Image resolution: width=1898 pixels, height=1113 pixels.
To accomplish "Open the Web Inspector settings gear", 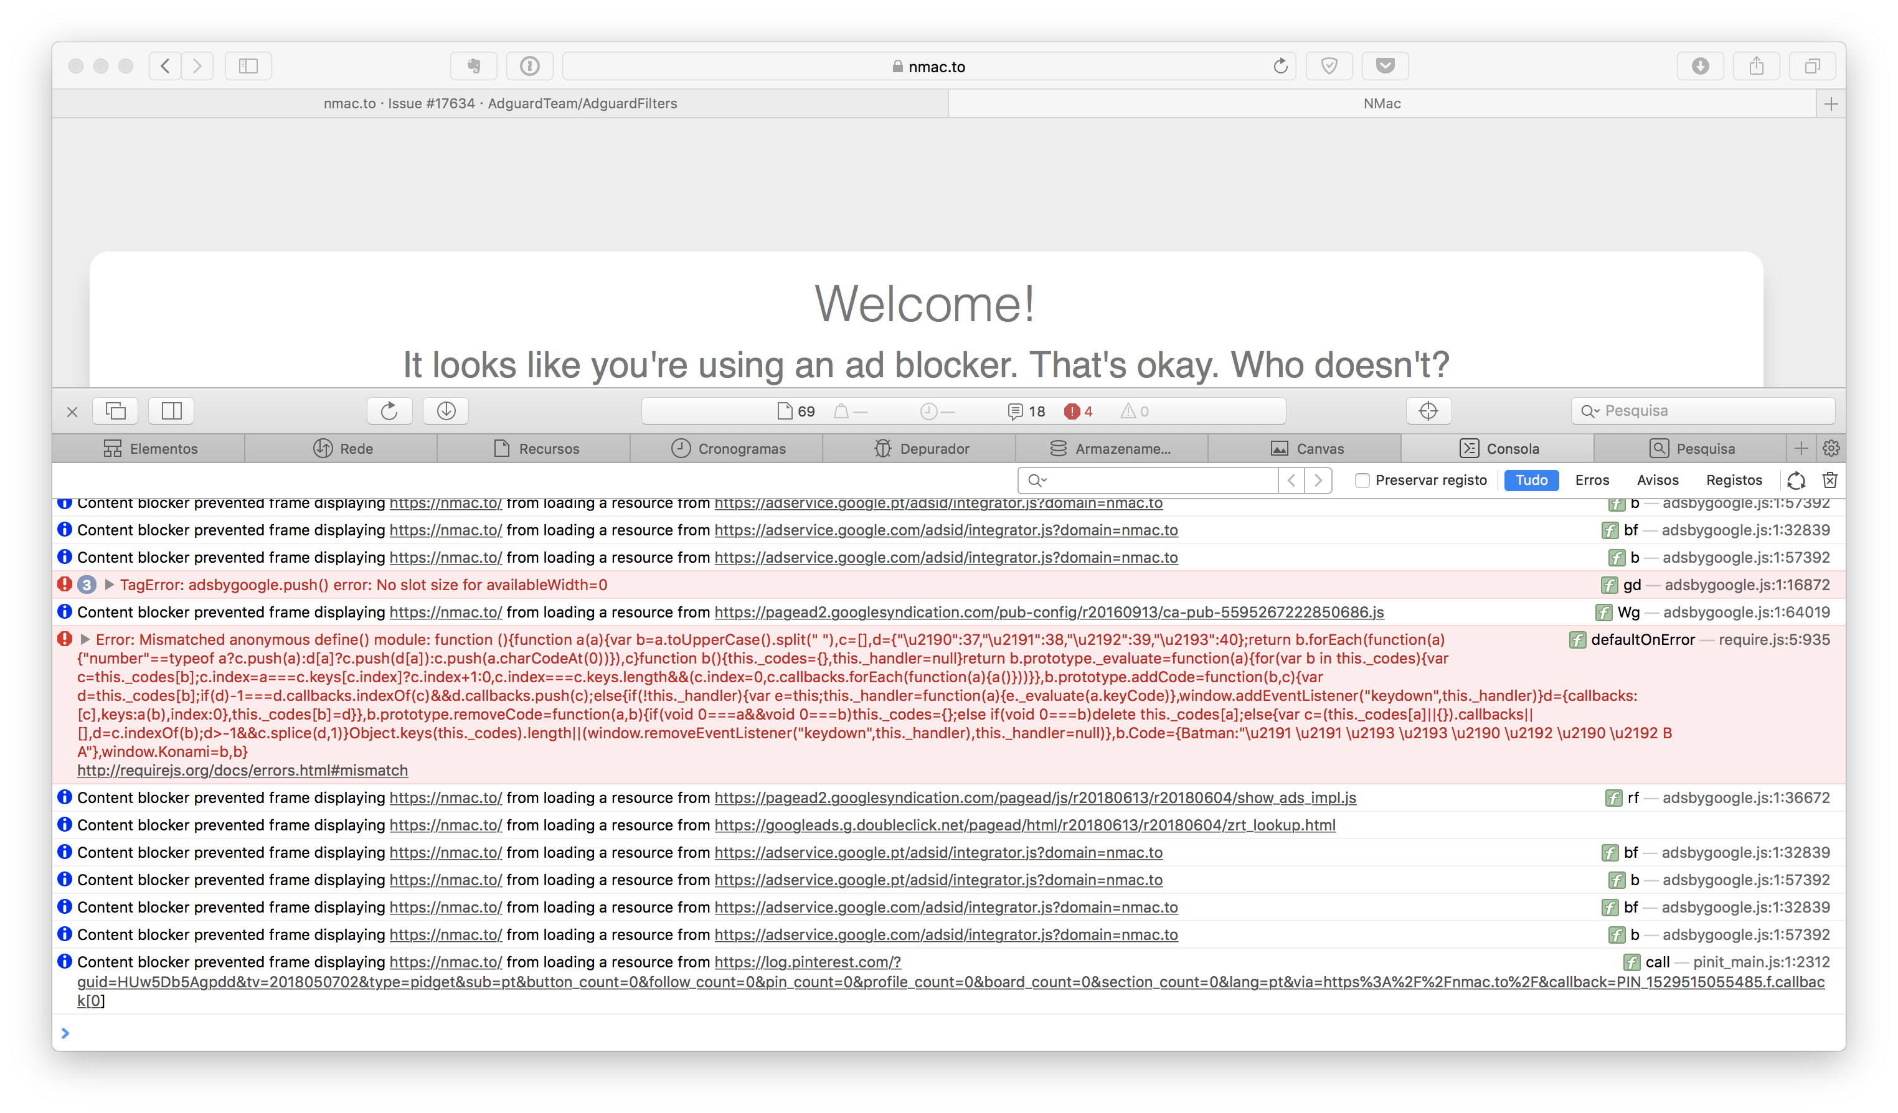I will pos(1832,448).
